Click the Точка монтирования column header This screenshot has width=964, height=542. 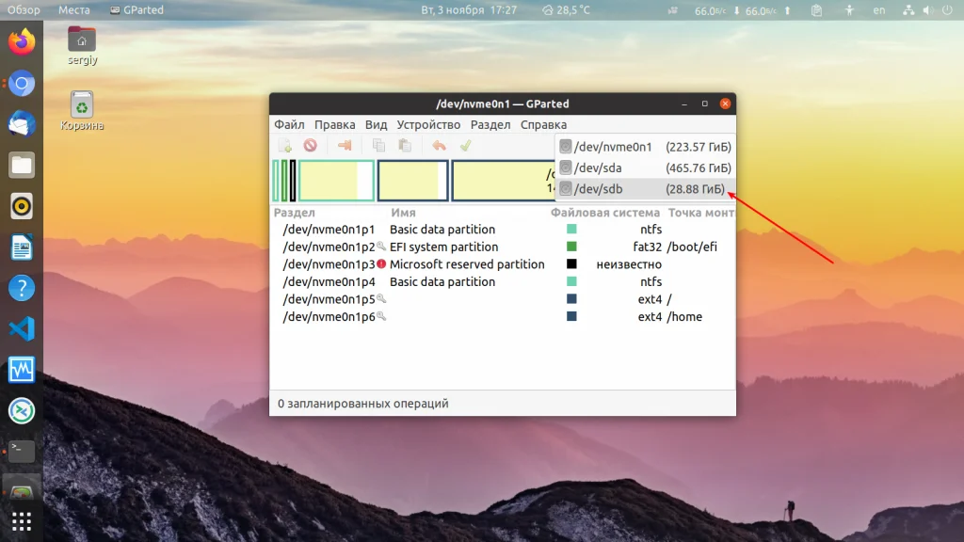click(x=700, y=213)
